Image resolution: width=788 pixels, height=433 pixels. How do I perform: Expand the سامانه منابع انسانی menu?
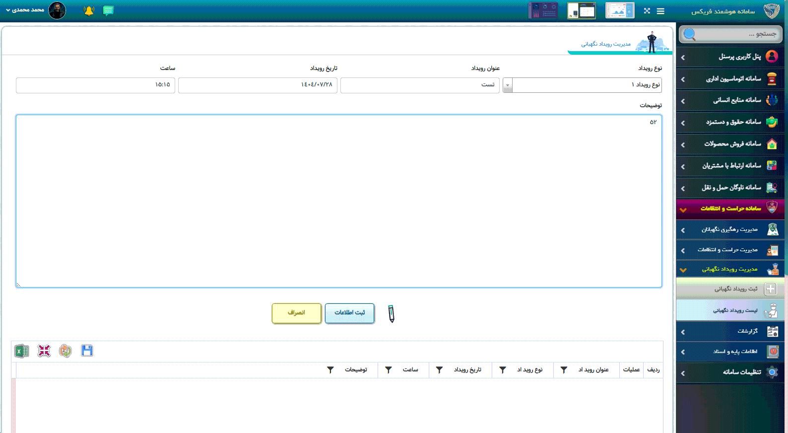(x=730, y=100)
